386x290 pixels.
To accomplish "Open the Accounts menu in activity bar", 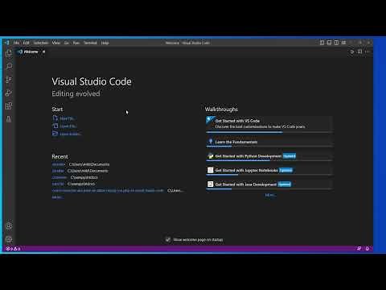I will click(9, 226).
